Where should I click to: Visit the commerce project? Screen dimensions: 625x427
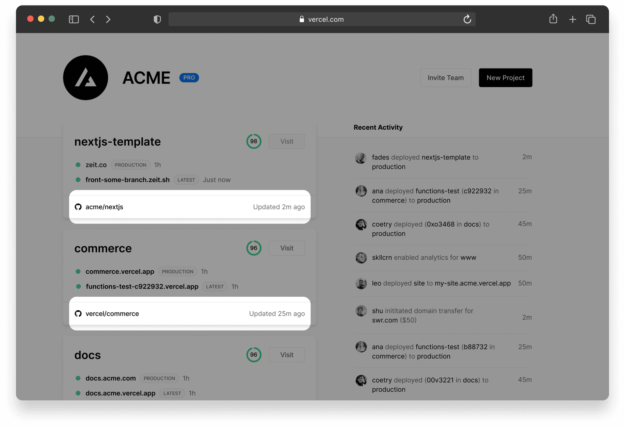pos(286,248)
